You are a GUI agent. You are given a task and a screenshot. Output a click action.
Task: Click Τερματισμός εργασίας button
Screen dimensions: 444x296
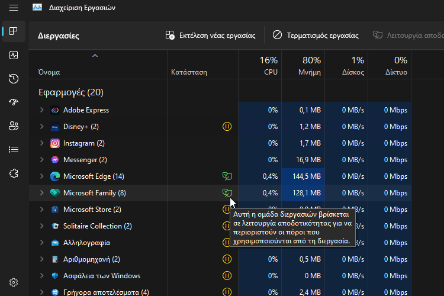316,36
